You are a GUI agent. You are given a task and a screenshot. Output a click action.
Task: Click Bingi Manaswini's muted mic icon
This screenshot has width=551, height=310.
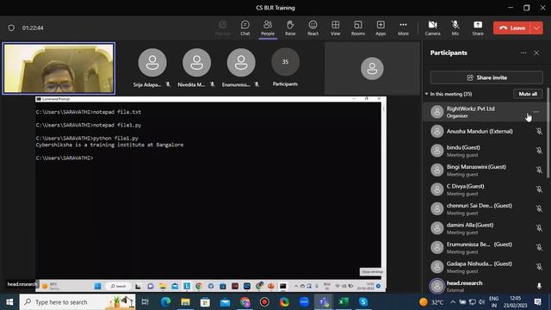pyautogui.click(x=539, y=170)
